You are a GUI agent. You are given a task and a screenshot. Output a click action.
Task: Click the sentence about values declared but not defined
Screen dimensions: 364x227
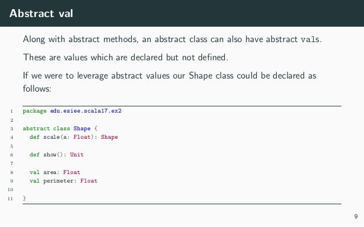pos(126,57)
